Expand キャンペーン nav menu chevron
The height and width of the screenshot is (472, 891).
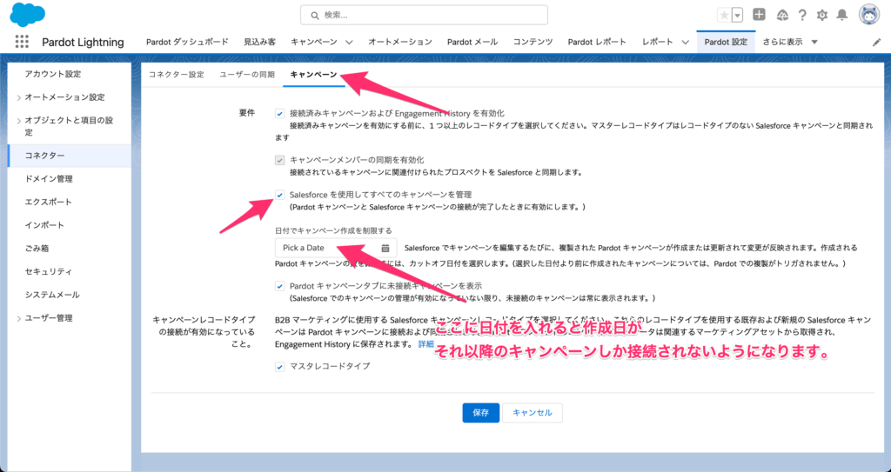point(349,42)
